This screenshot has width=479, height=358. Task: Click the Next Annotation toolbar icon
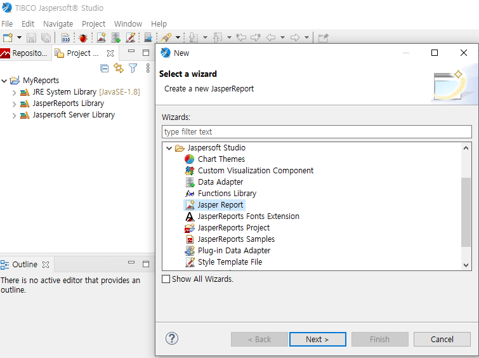pos(194,37)
